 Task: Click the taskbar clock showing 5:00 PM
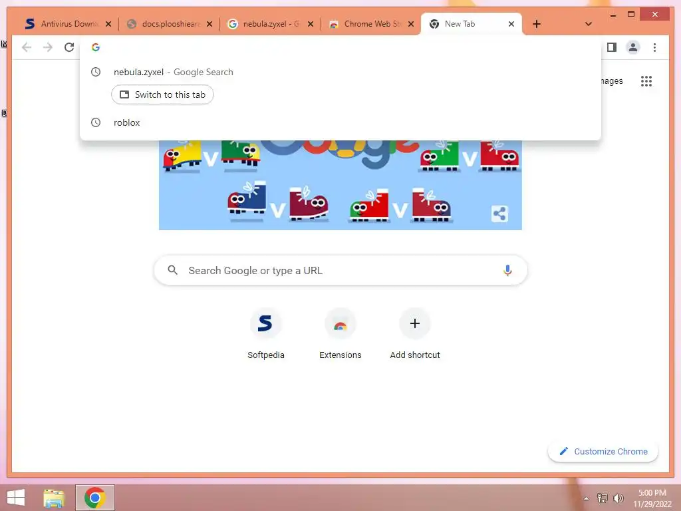652,498
